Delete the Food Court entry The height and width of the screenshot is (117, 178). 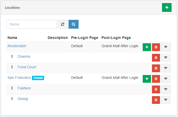[x=156, y=68]
